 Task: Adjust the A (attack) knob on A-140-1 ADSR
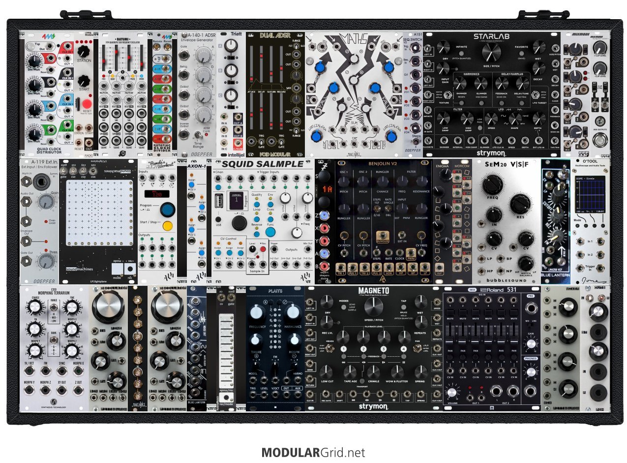(204, 55)
